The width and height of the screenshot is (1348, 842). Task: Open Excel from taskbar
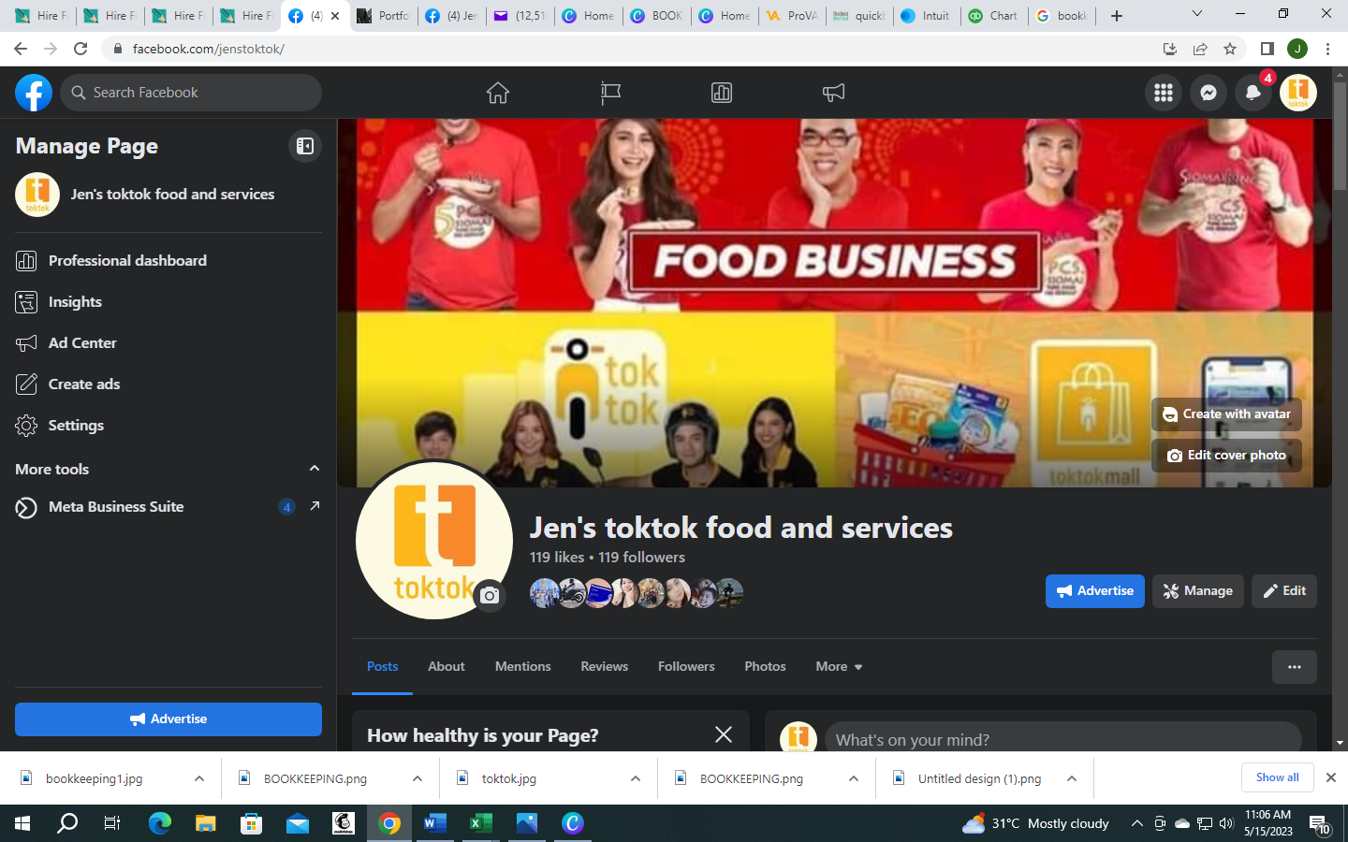coord(481,823)
